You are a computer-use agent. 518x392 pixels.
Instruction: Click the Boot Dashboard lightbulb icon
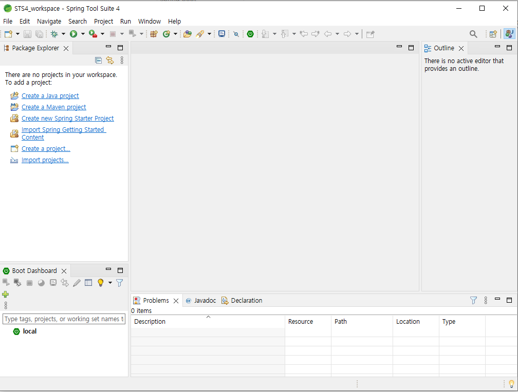tap(100, 282)
